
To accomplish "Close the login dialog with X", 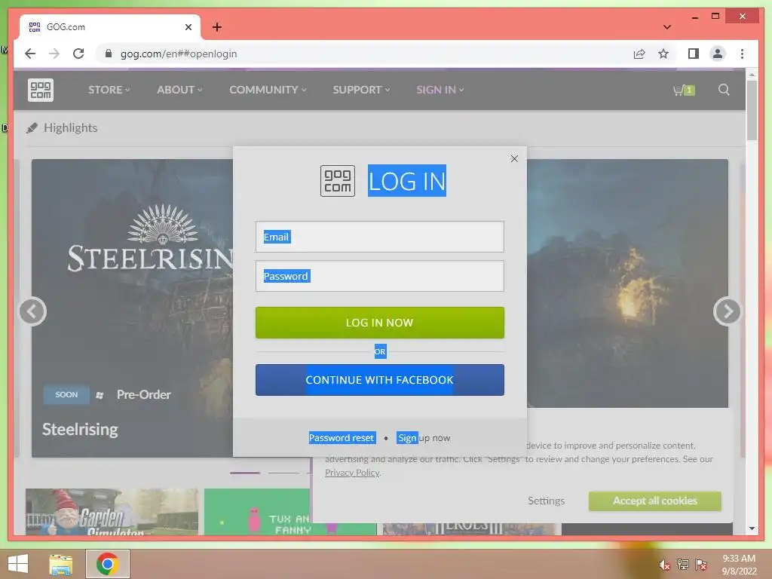I will (514, 158).
